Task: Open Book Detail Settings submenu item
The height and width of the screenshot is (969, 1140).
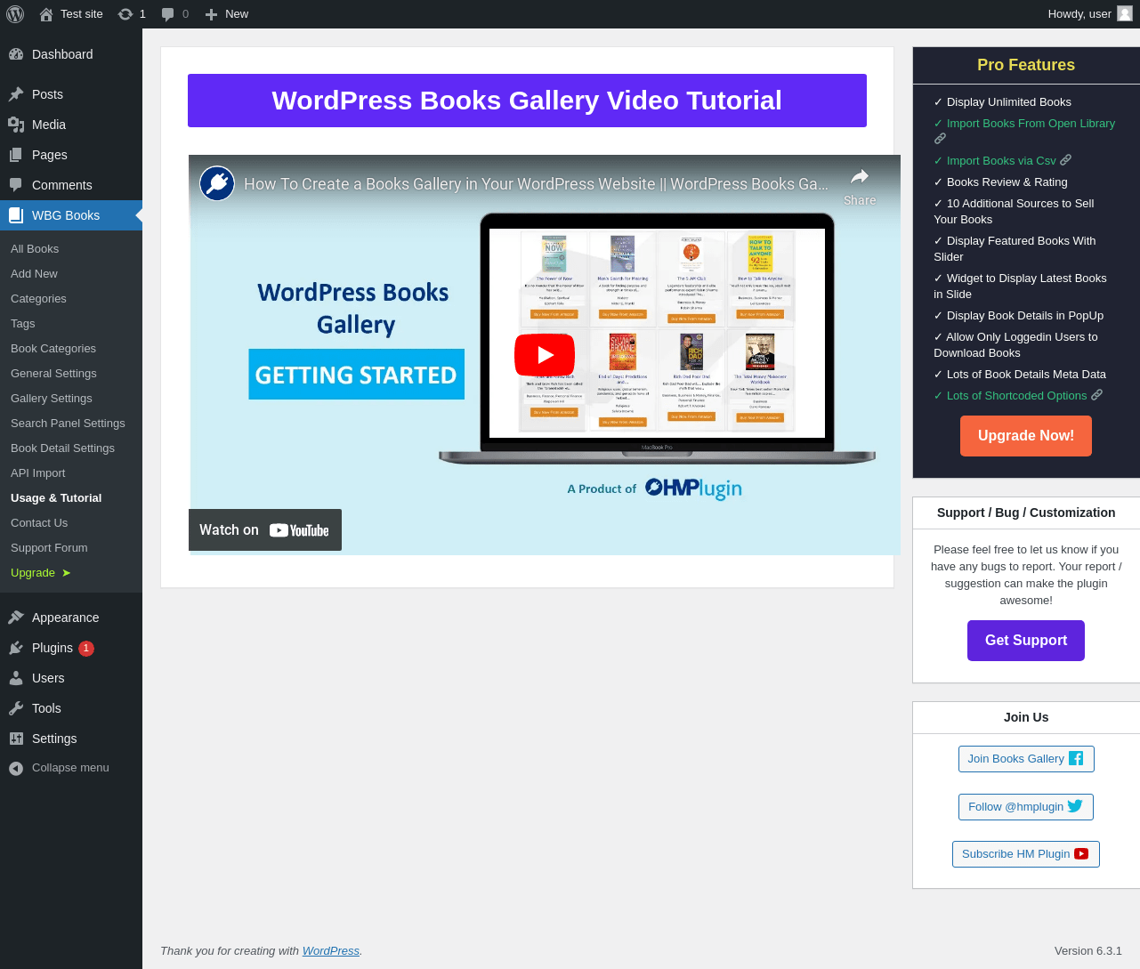Action: tap(71, 448)
